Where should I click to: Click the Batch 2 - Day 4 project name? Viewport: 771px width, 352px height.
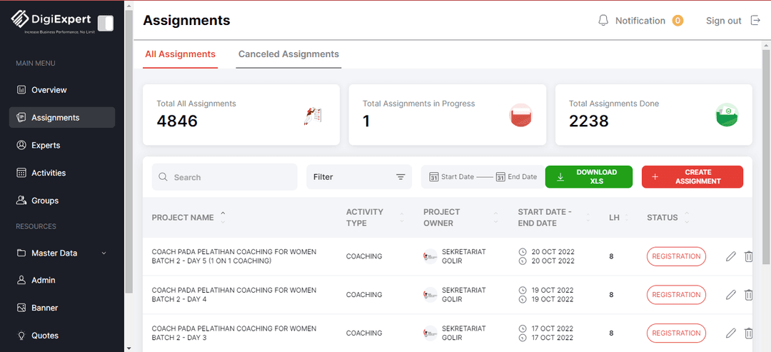pos(234,294)
